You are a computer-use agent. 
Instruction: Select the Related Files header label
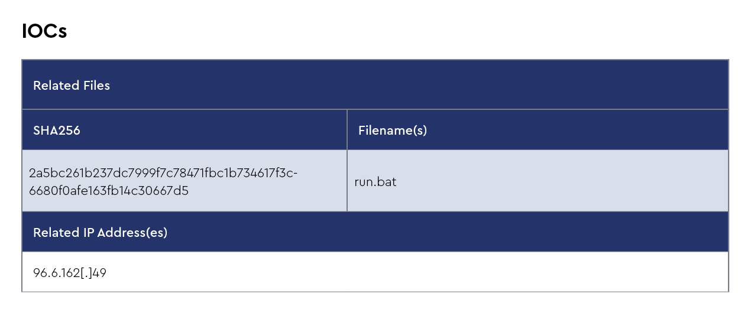pyautogui.click(x=72, y=86)
